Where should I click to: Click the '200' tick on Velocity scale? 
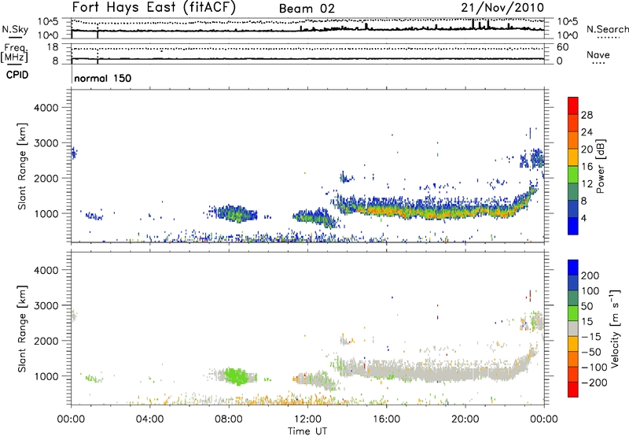590,275
